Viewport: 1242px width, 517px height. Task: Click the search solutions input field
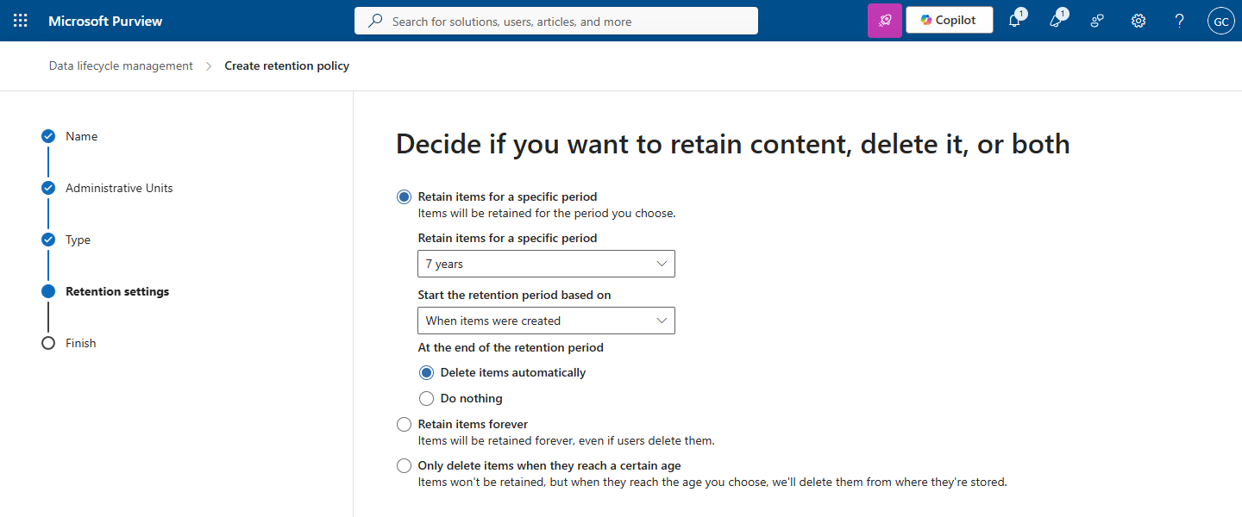click(x=556, y=21)
